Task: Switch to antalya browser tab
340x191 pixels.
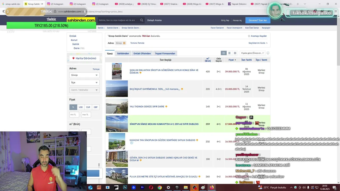Action: tap(125, 4)
